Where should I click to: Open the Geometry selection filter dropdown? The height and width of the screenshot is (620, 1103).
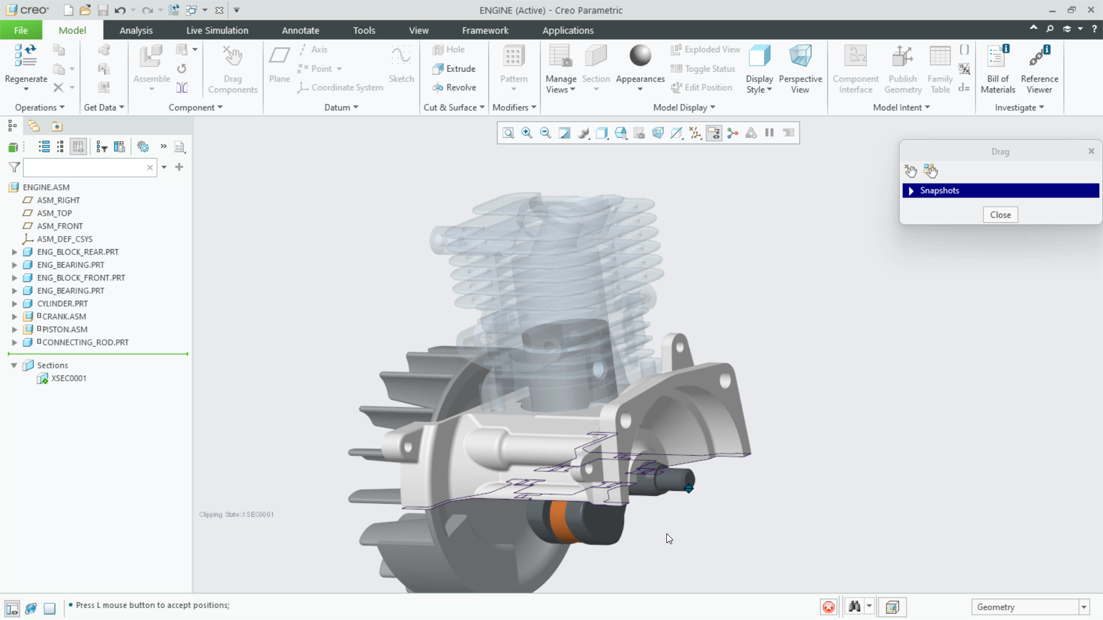(x=1083, y=607)
